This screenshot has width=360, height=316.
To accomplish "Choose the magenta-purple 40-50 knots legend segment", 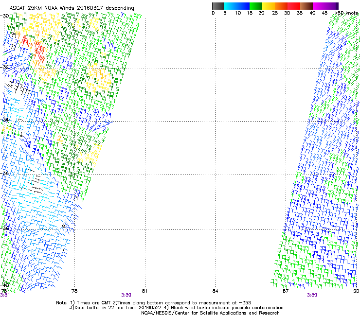I will 325,6.
